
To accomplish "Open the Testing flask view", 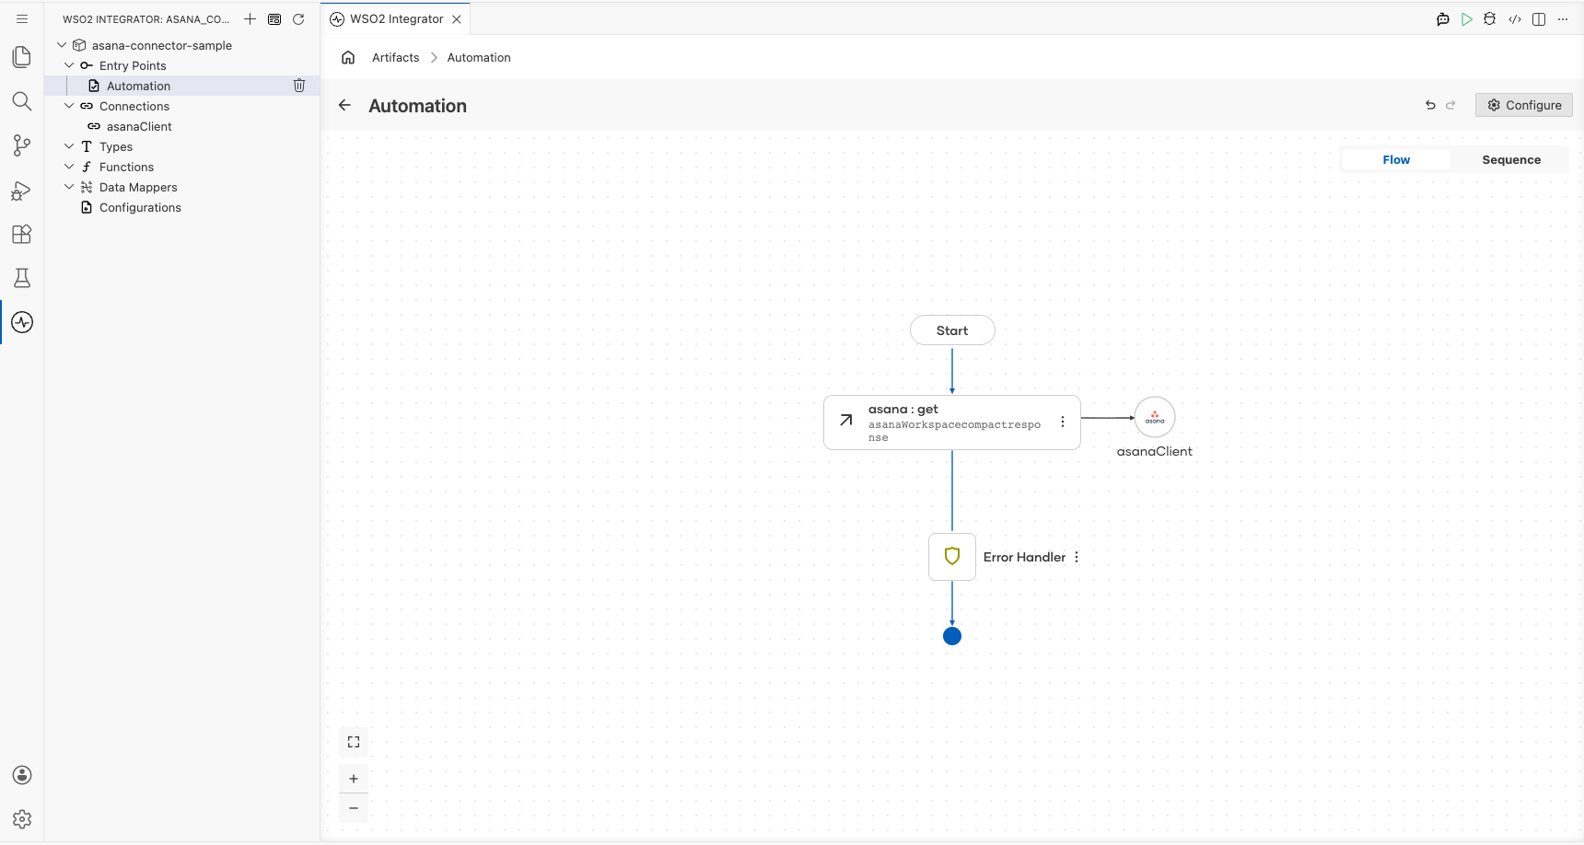I will 22,278.
